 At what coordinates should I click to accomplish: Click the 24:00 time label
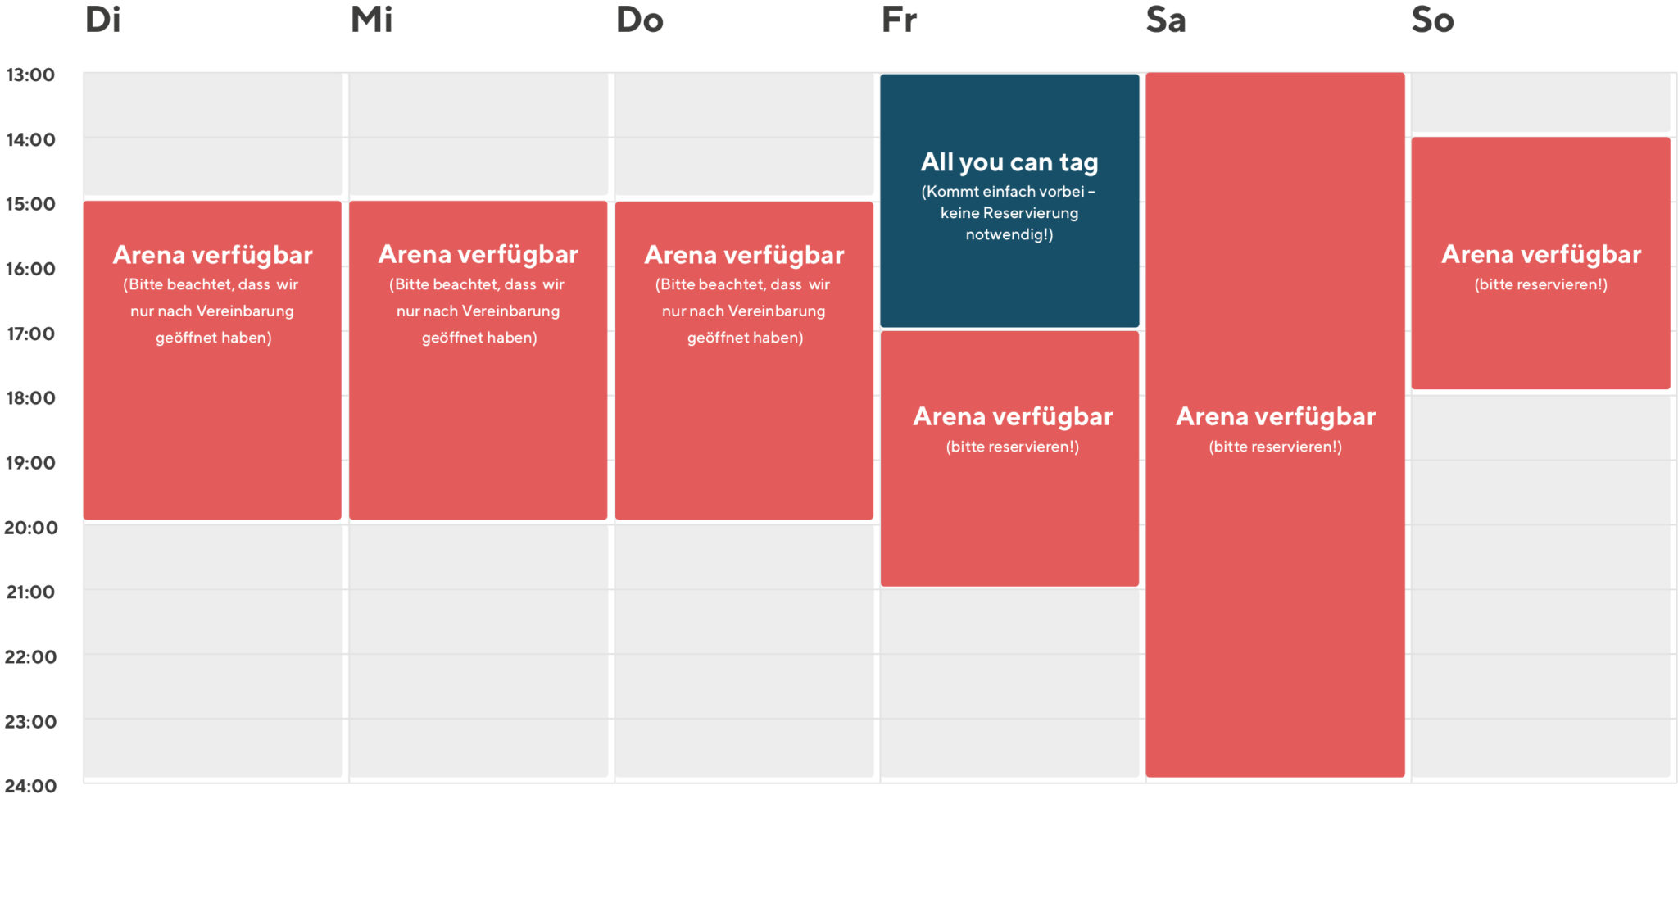pyautogui.click(x=30, y=787)
